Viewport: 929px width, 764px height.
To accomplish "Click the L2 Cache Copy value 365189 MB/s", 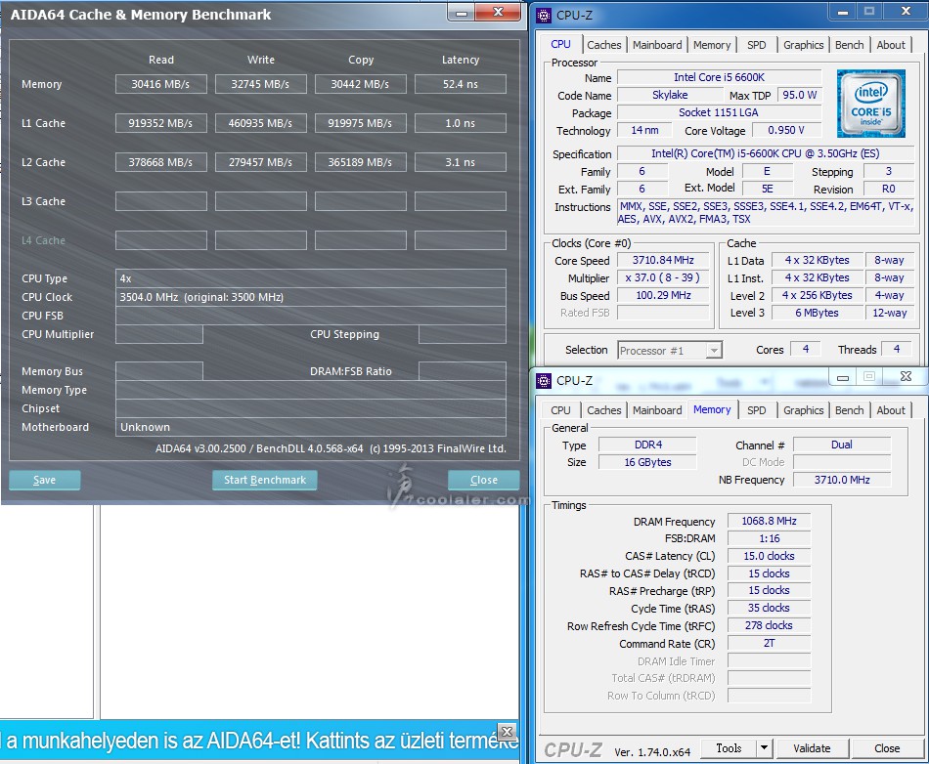I will point(360,162).
